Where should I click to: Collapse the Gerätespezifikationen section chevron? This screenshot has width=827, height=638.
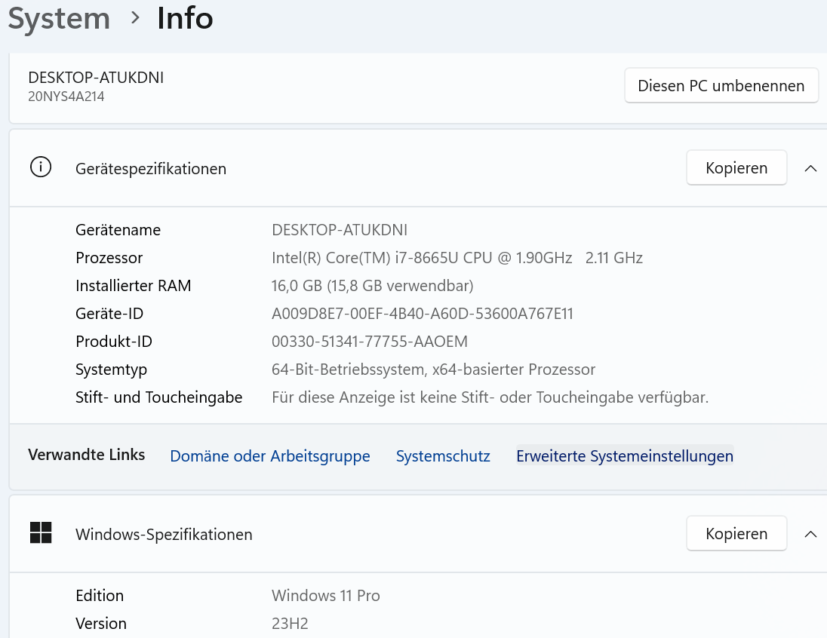[810, 168]
